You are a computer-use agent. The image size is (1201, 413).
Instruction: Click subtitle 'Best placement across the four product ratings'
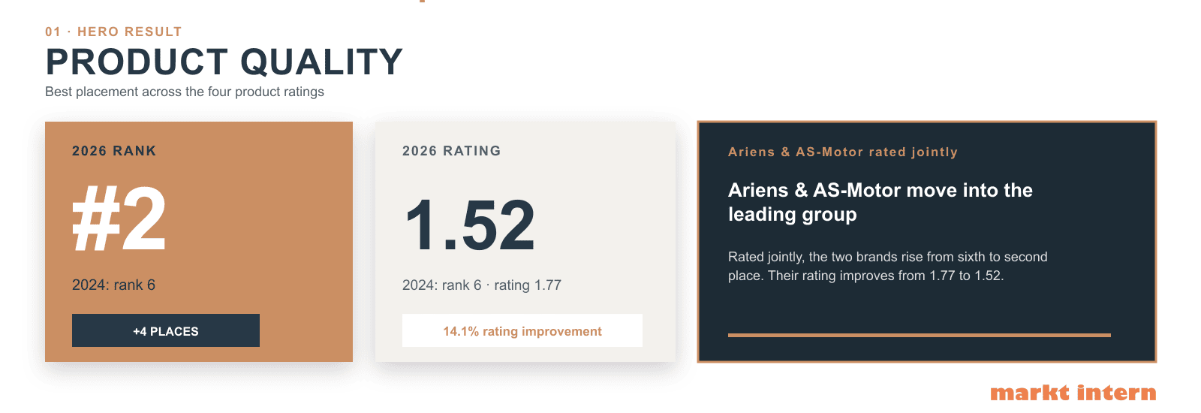tap(185, 92)
